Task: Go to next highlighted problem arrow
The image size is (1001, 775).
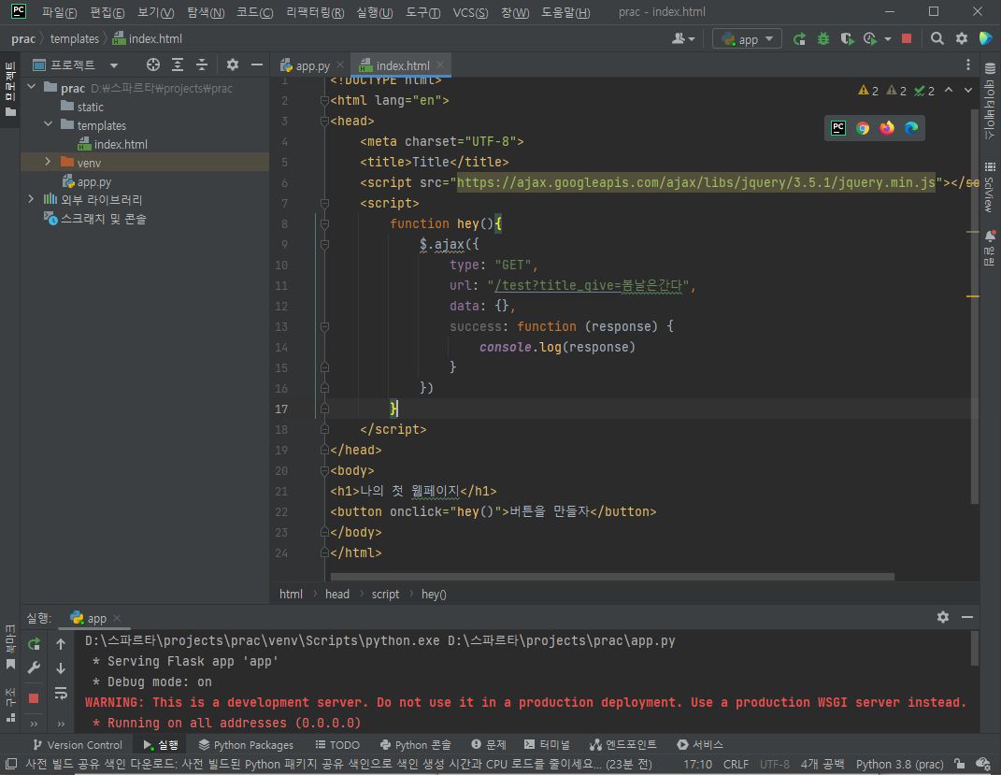Action: 967,91
